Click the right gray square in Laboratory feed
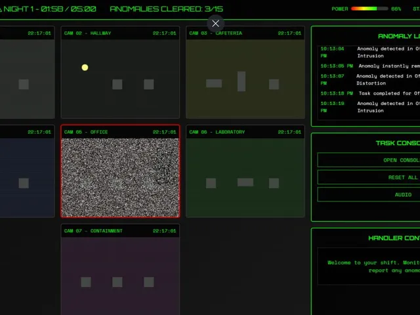 point(274,183)
